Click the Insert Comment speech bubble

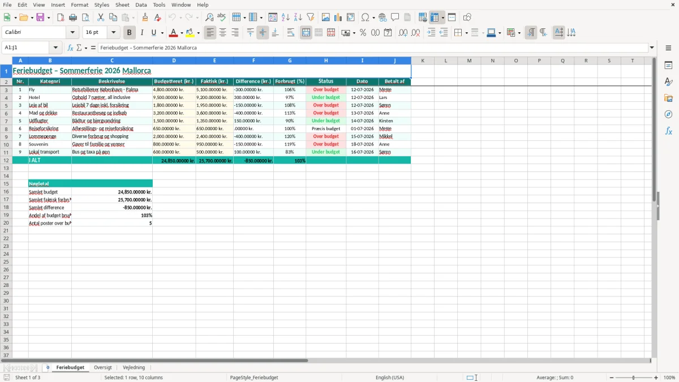point(396,18)
